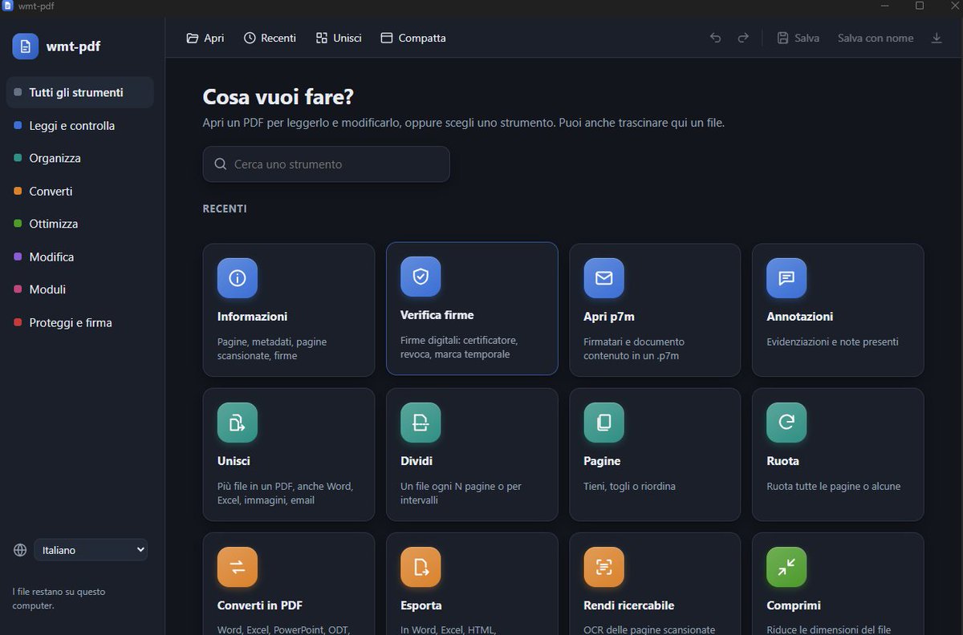Open the Apri p7m envelope icon
The width and height of the screenshot is (963, 635).
[x=603, y=278]
